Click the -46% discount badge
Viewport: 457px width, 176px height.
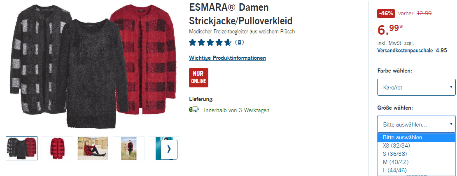(x=386, y=13)
